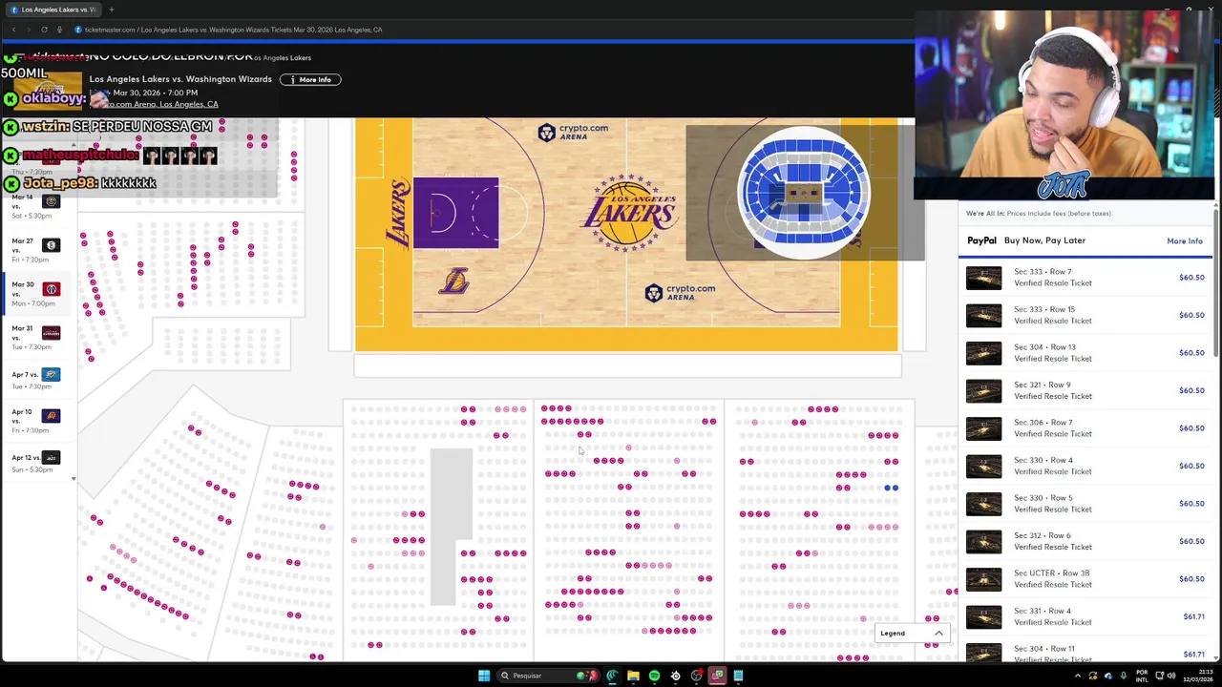Select the Sec UCTER Row 3B ticket listing
Screen dimensions: 1222x687
(x=1085, y=579)
